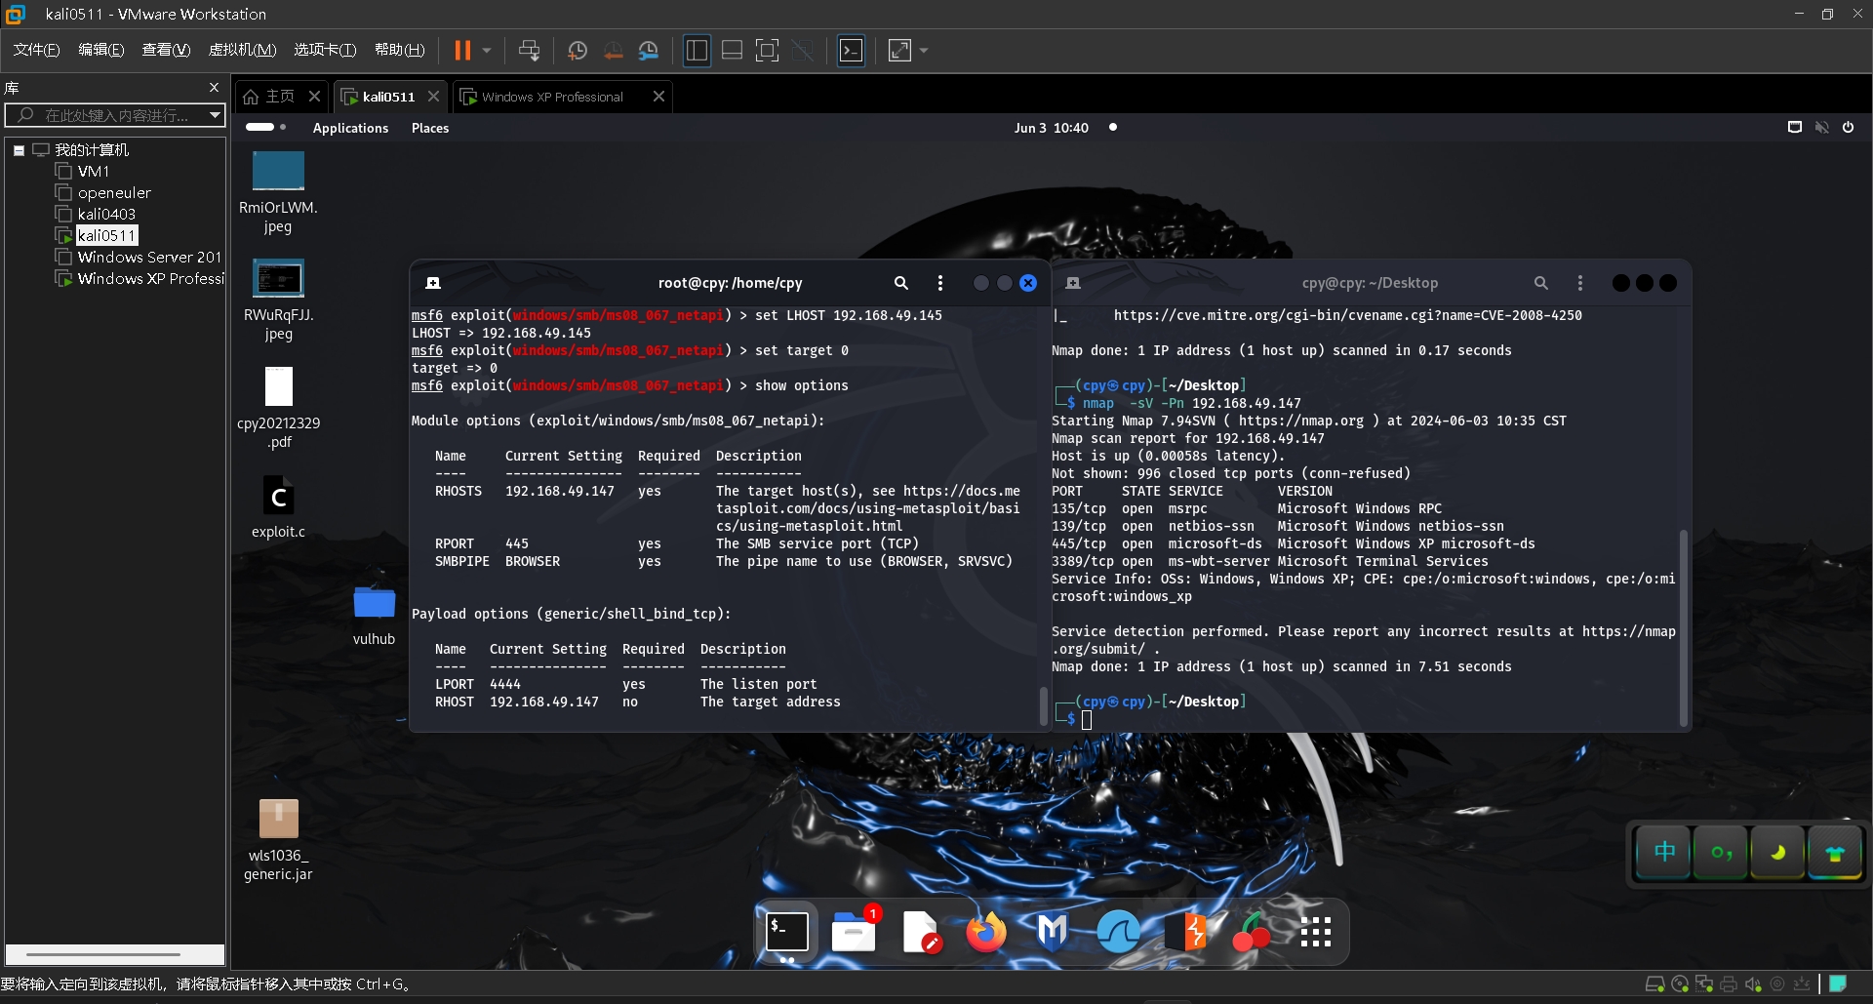Launch Firefox from the dock

click(x=985, y=932)
